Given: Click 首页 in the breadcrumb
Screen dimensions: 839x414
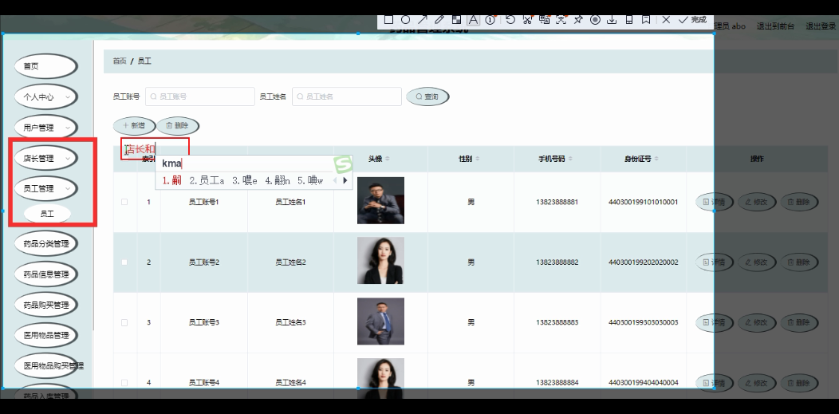Looking at the screenshot, I should click(120, 61).
